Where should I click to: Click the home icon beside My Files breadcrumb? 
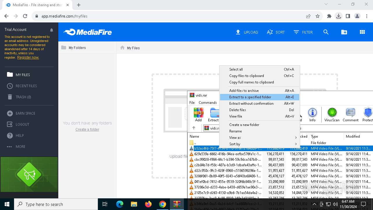pyautogui.click(x=122, y=48)
